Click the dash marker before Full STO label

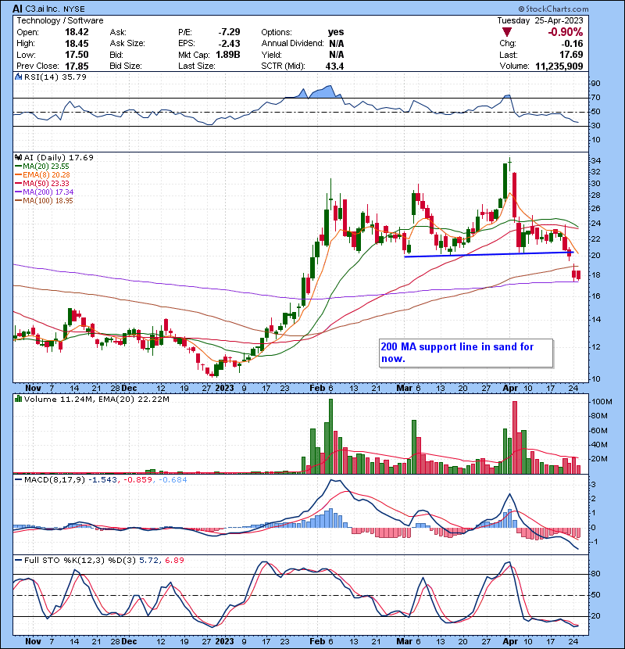(x=18, y=561)
